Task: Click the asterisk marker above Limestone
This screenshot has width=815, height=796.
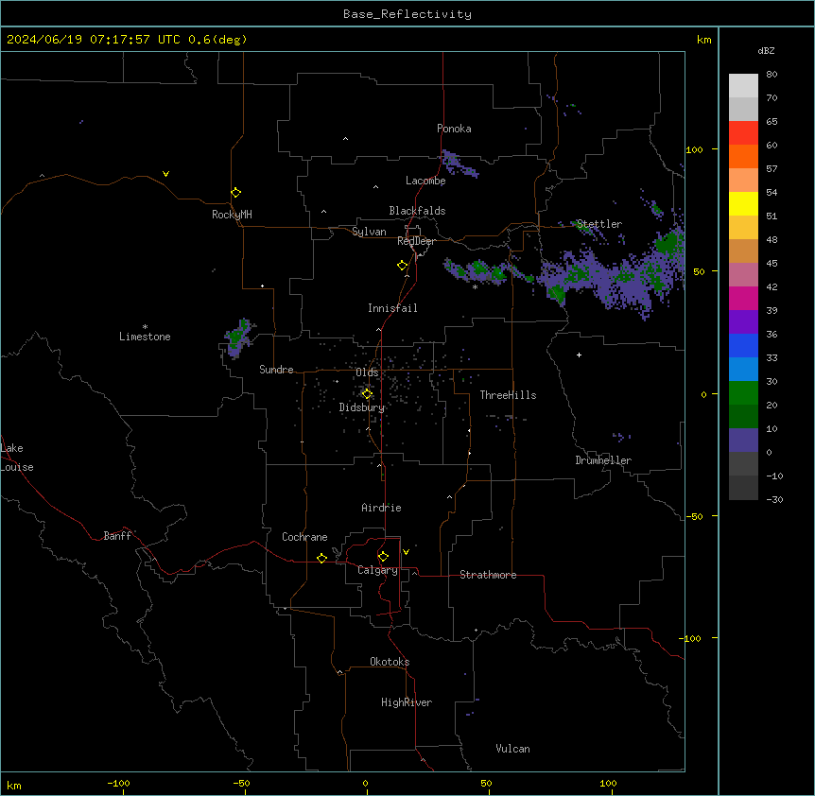Action: [145, 327]
